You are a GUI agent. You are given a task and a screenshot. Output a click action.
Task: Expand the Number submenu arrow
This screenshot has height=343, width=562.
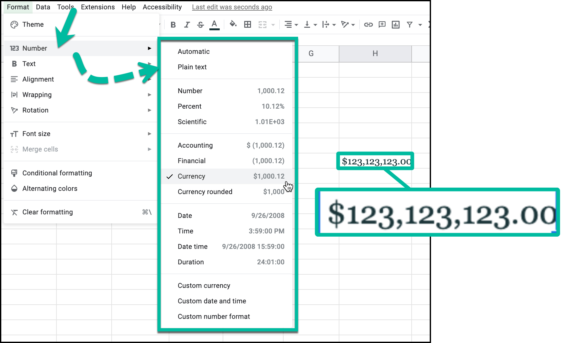coord(150,48)
